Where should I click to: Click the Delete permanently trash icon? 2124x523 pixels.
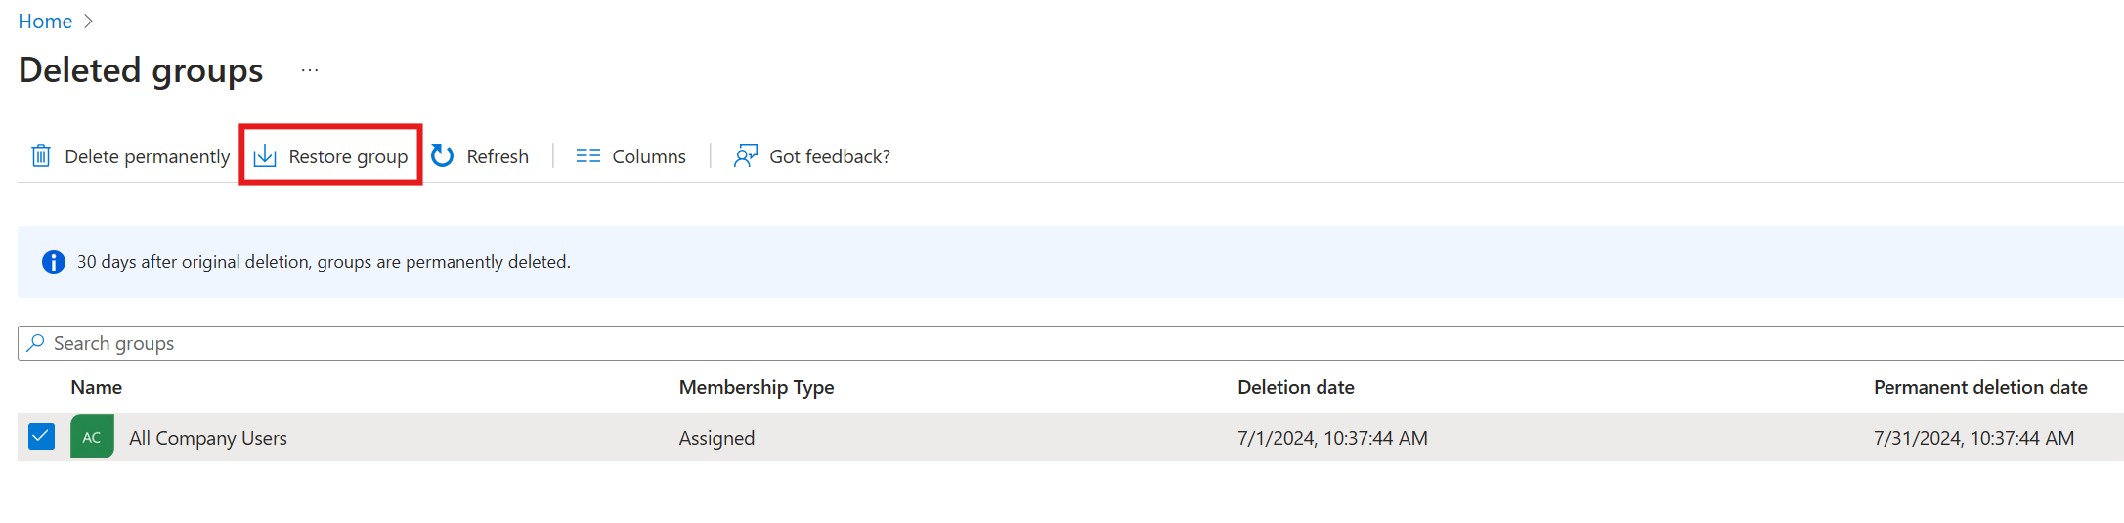[41, 156]
